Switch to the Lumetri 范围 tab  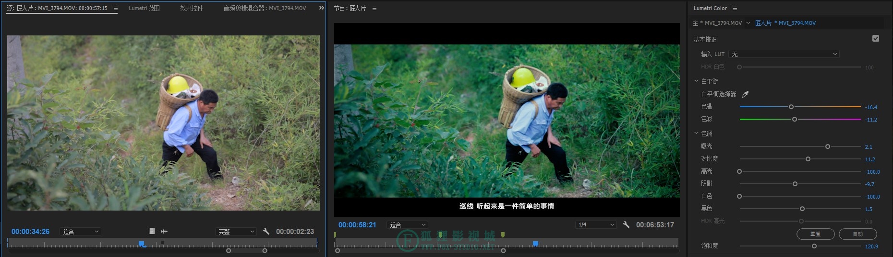(x=144, y=8)
